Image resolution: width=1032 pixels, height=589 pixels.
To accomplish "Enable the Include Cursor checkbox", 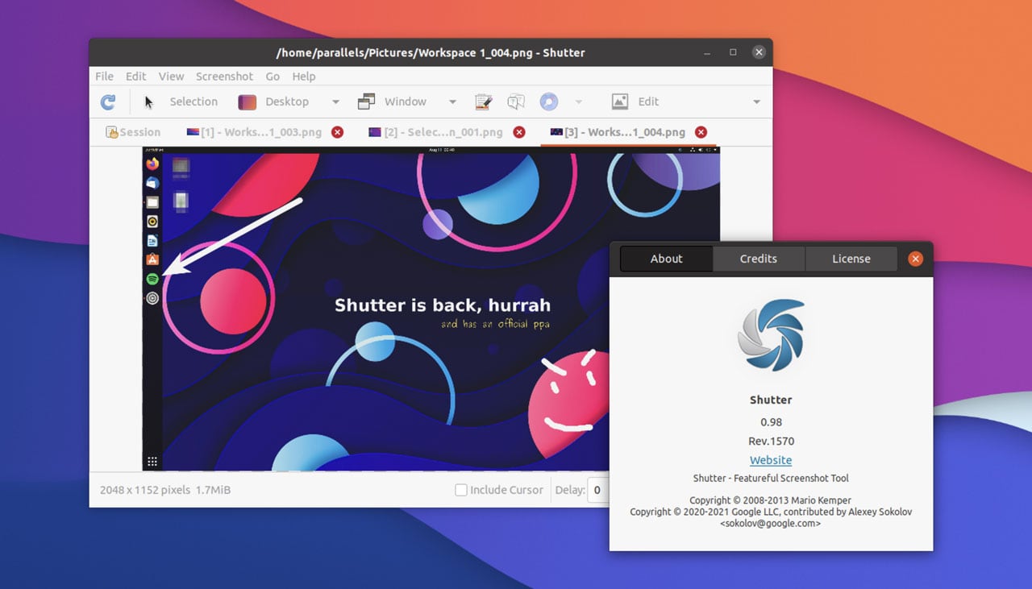I will tap(461, 490).
